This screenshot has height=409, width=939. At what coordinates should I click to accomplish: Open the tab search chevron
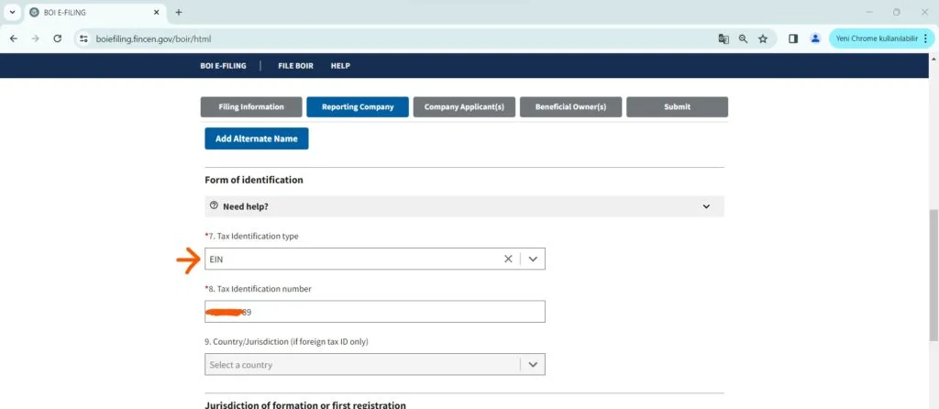pos(13,12)
